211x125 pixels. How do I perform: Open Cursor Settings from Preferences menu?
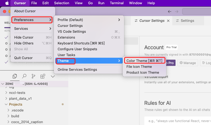(89, 26)
